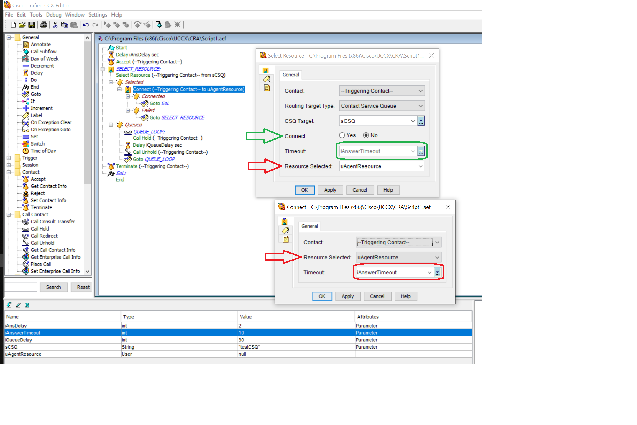Expand the Session palette folder

(x=9, y=165)
